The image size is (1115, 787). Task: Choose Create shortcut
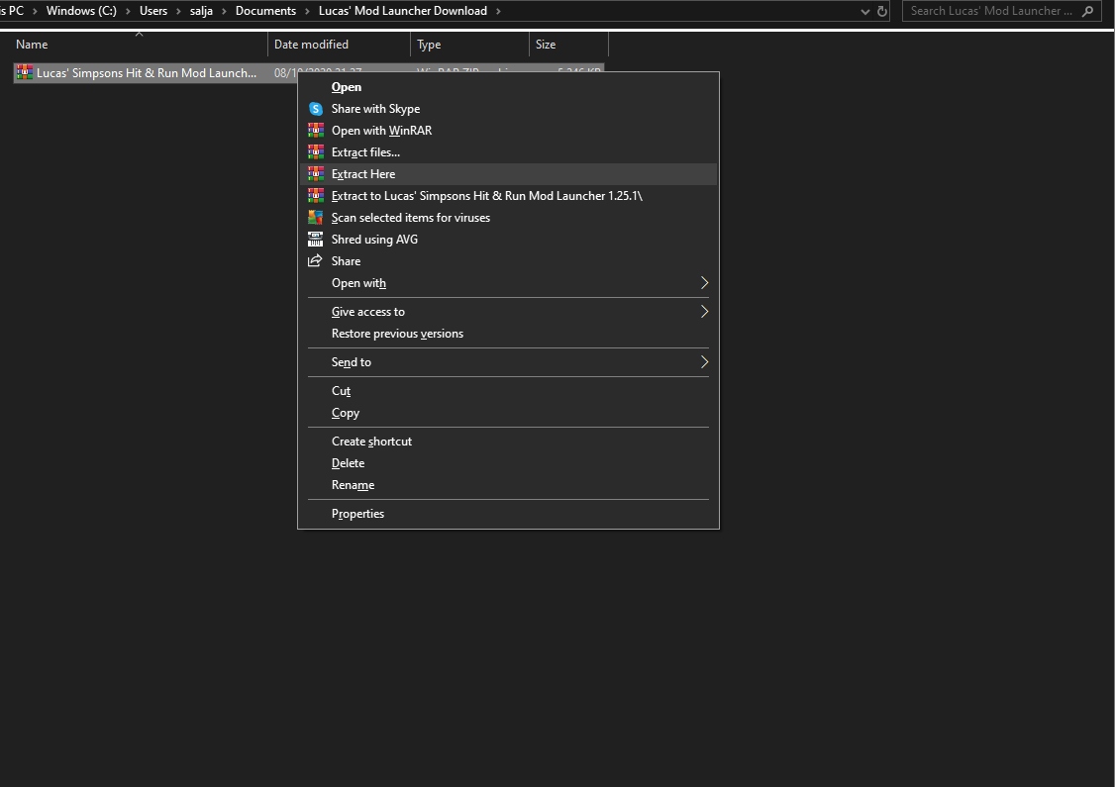coord(508,442)
